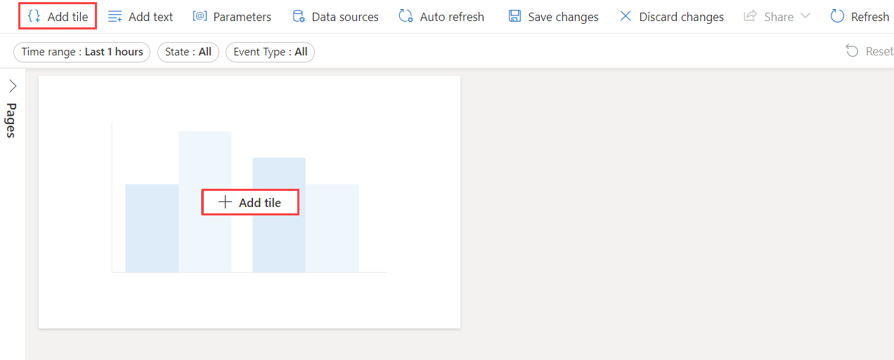Click the Add text lines icon

pos(115,16)
